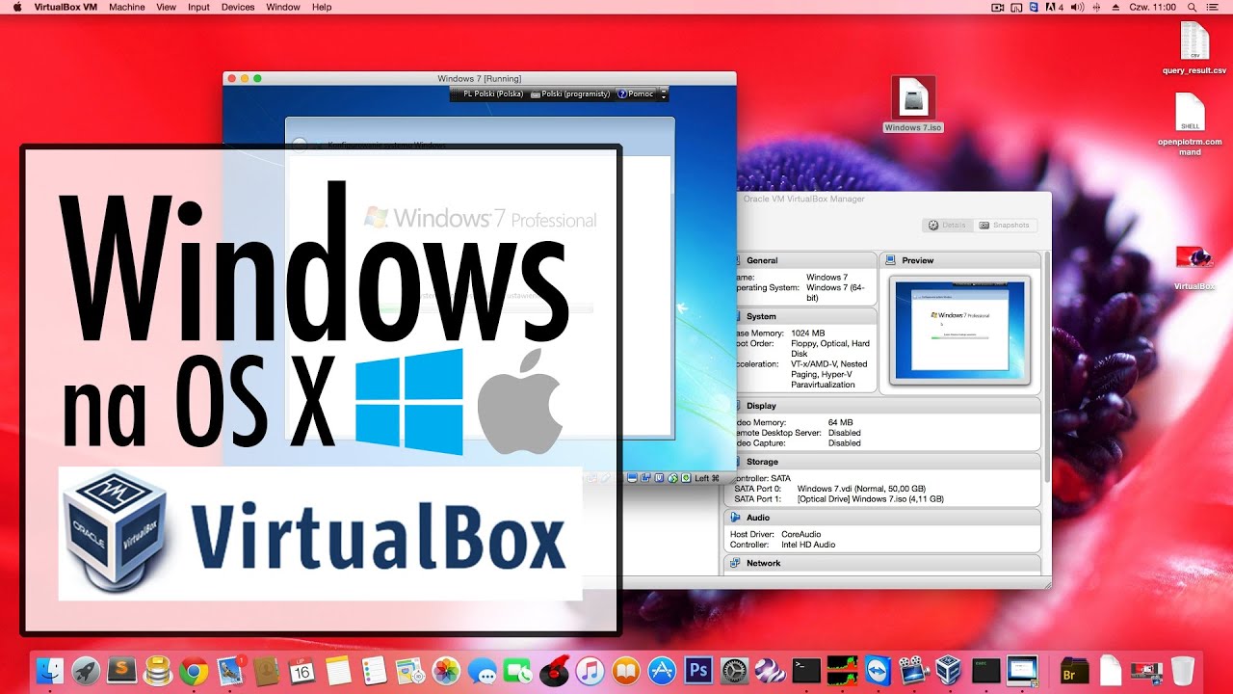Click the Windows 7.vdi storage entry
This screenshot has width=1233, height=694.
click(x=861, y=489)
